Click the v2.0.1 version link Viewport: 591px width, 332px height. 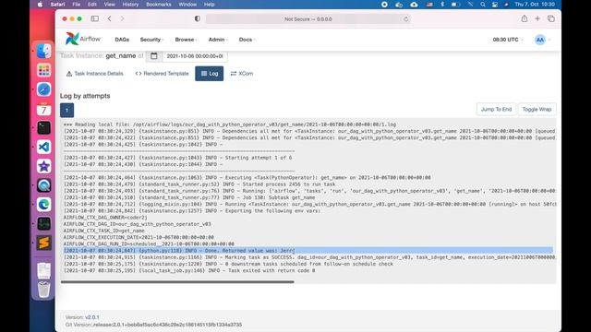[x=92, y=317]
